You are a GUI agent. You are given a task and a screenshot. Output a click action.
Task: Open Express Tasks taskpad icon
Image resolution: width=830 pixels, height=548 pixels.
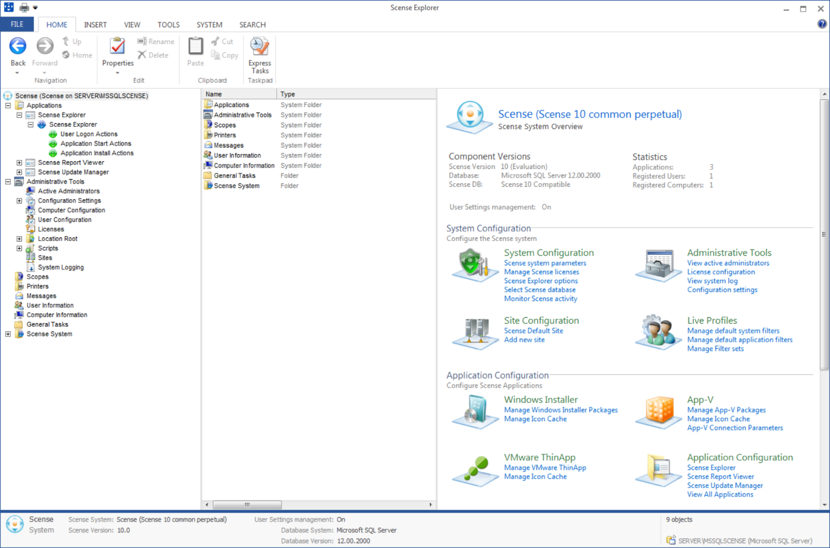[x=260, y=47]
